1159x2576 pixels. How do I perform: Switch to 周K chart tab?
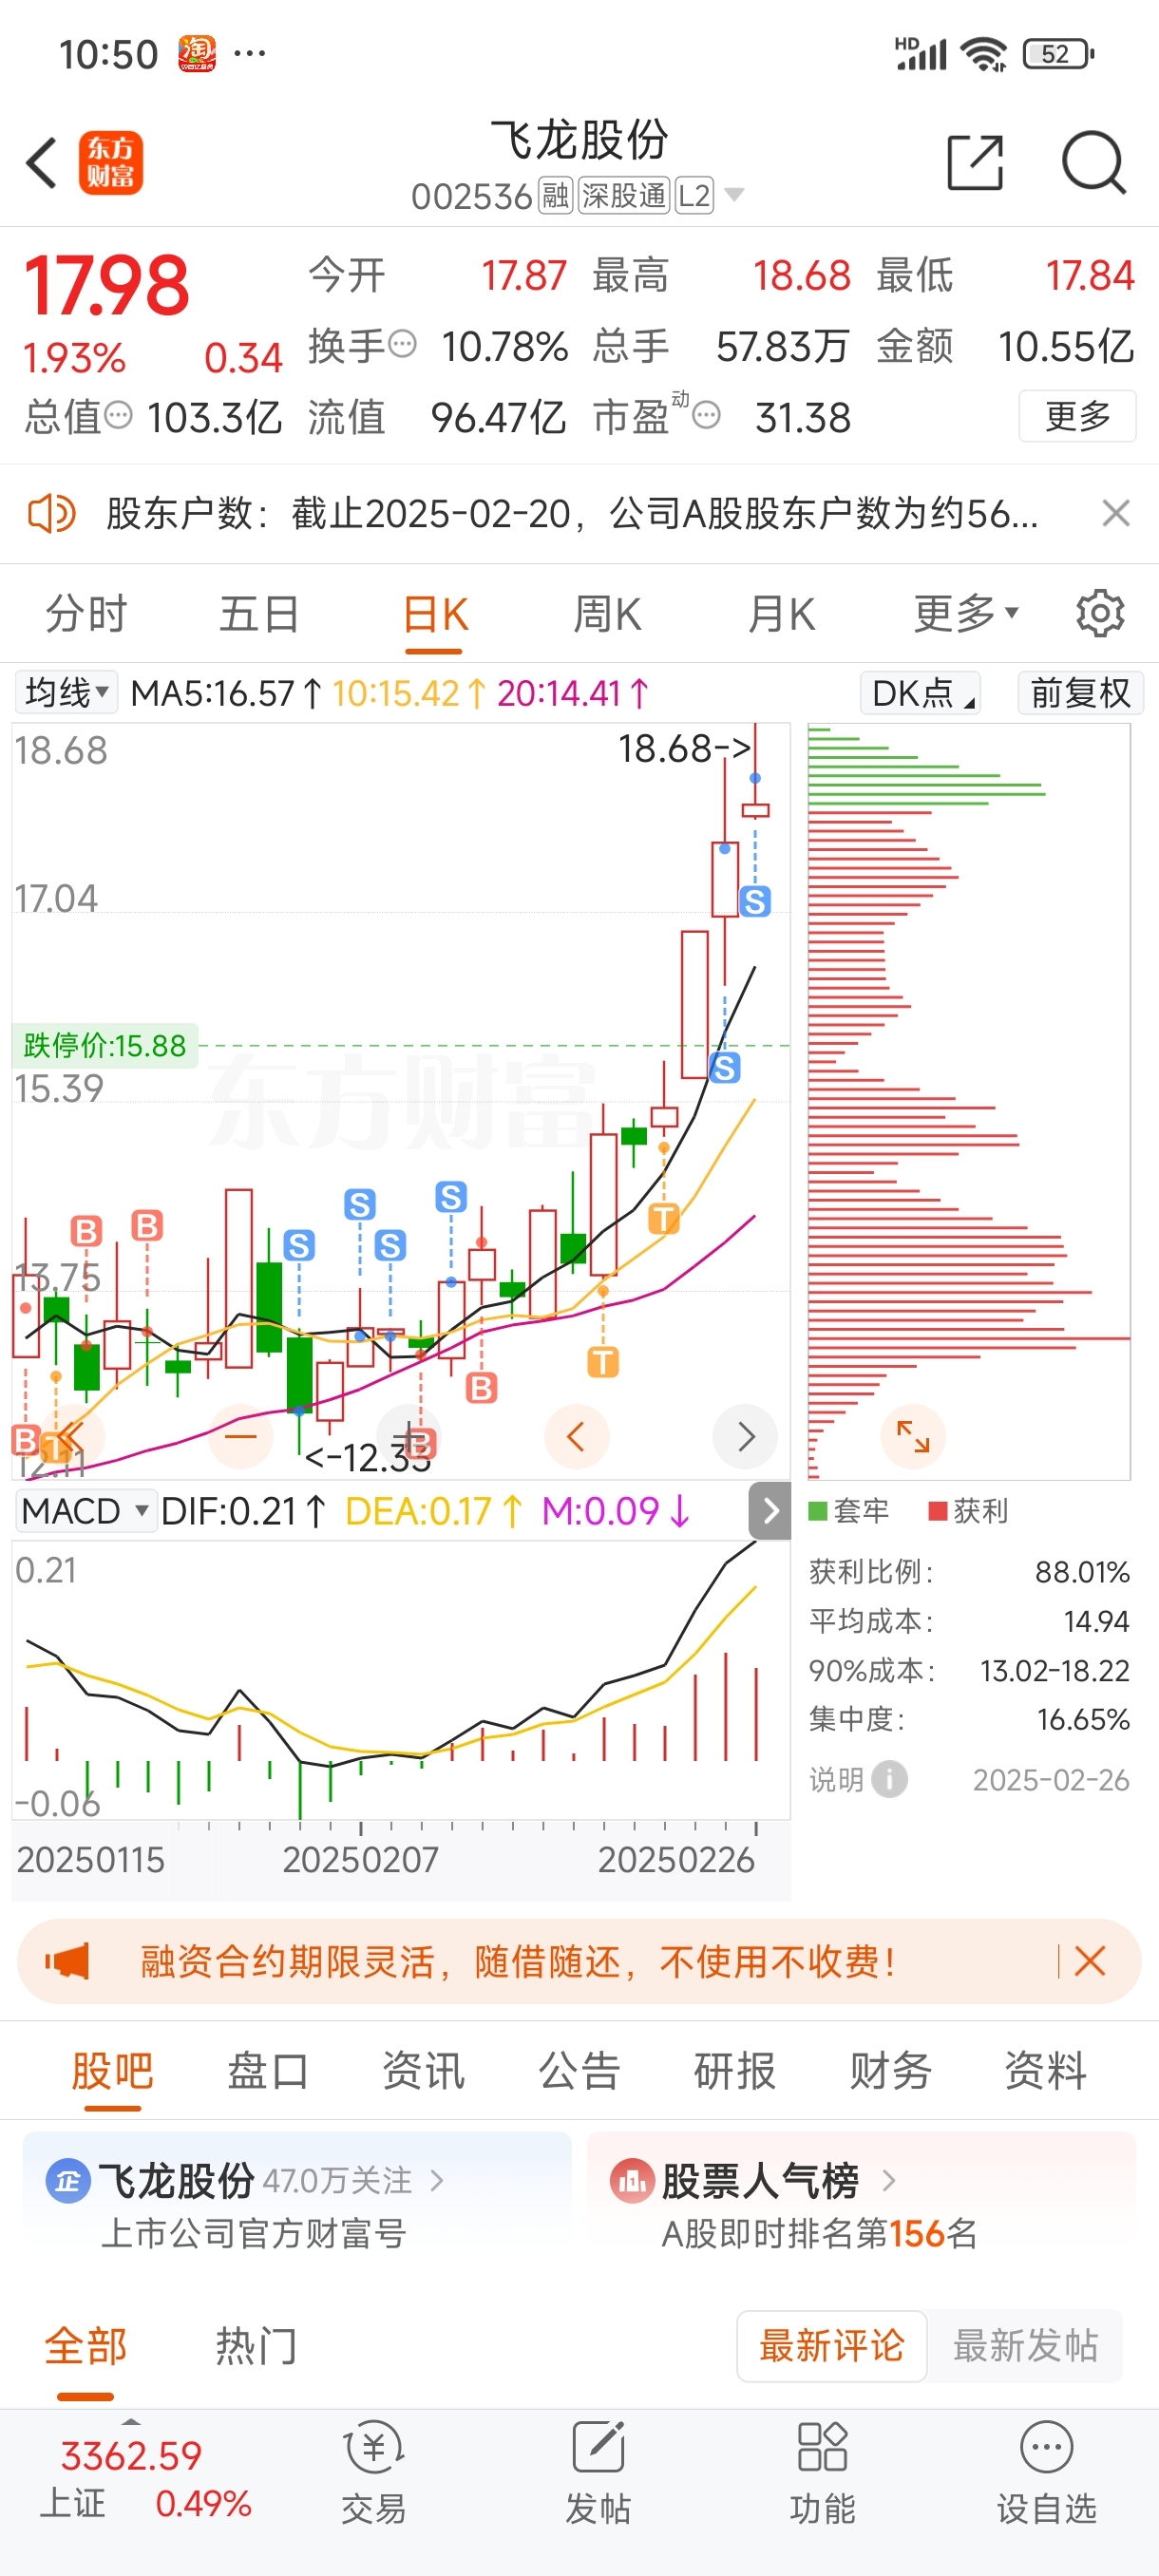click(x=607, y=613)
